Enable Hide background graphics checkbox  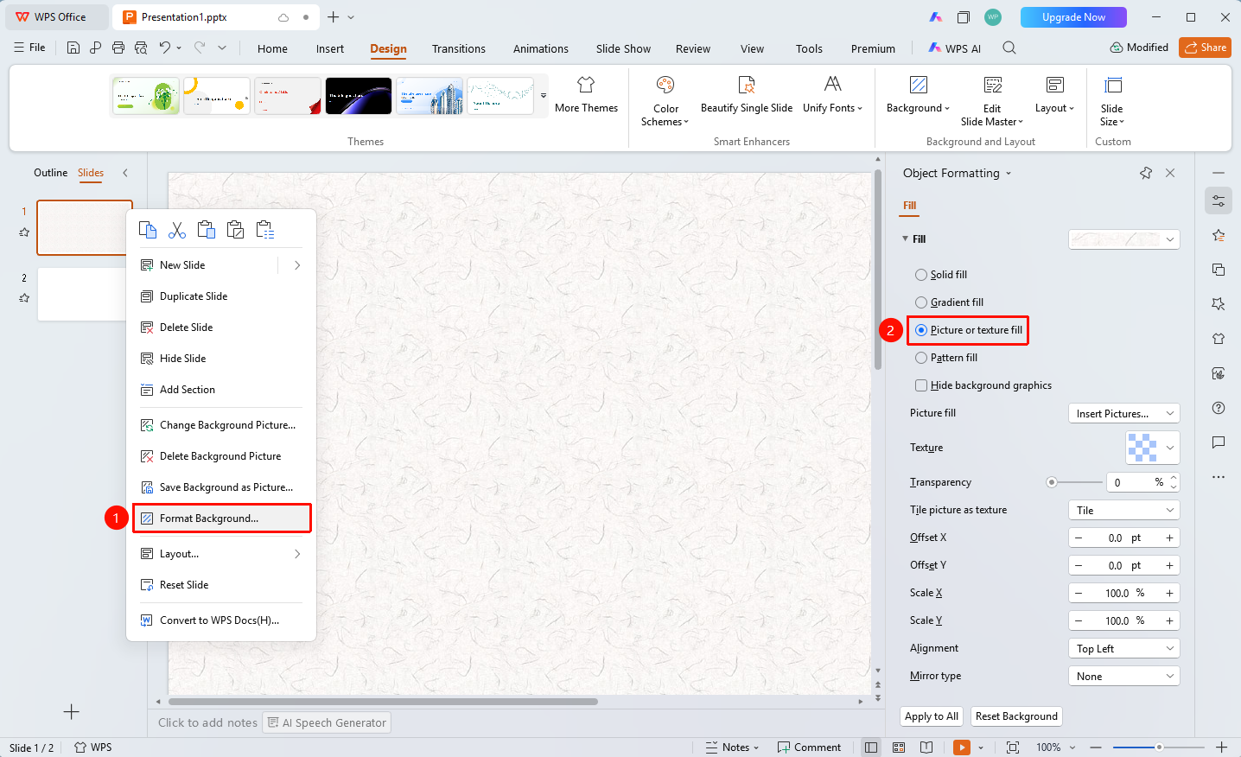pyautogui.click(x=921, y=385)
